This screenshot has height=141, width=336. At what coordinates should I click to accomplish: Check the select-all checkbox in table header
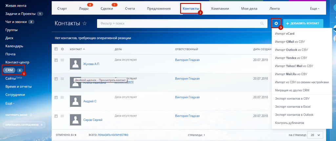[x=56, y=49]
